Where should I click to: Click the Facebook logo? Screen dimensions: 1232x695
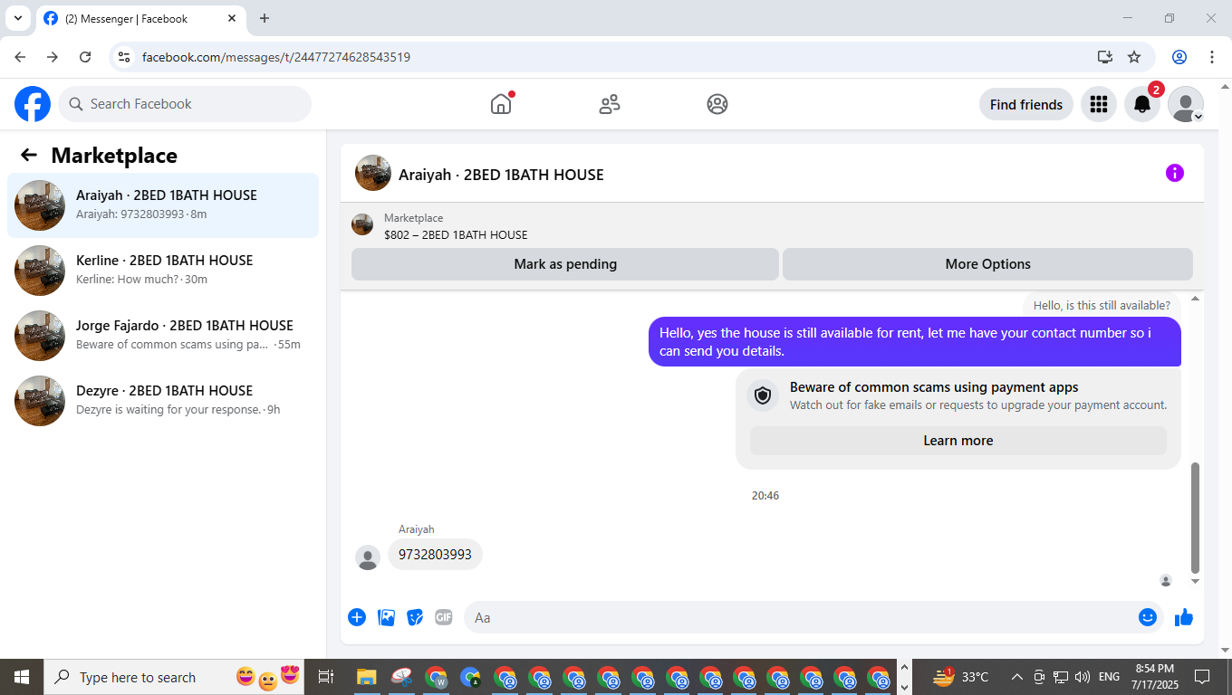(33, 104)
